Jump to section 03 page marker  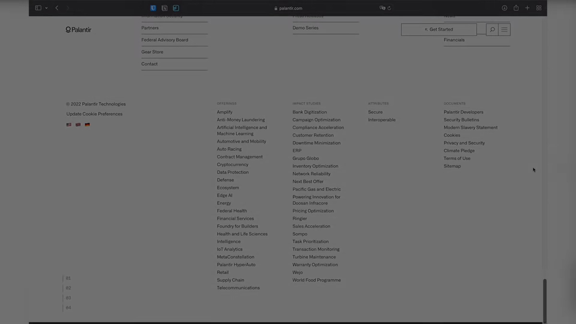[x=68, y=298]
